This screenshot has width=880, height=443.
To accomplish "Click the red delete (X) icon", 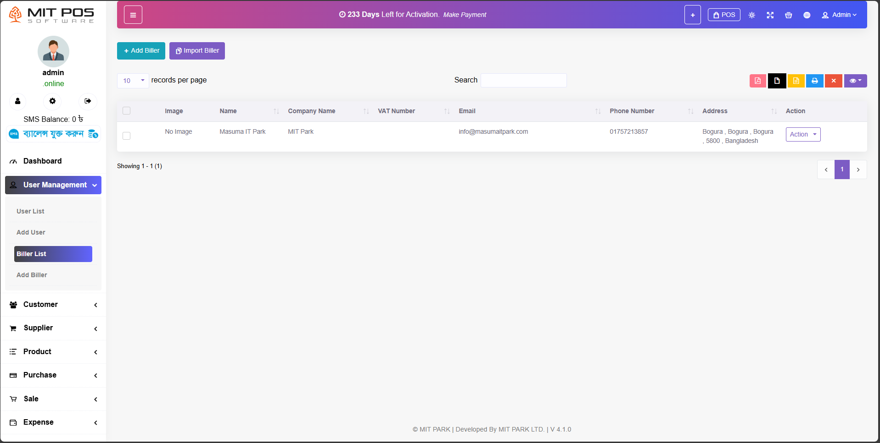I will 833,81.
